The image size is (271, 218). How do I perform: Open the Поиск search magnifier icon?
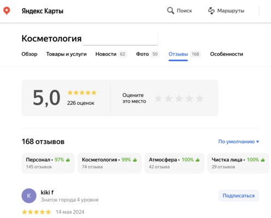point(171,11)
